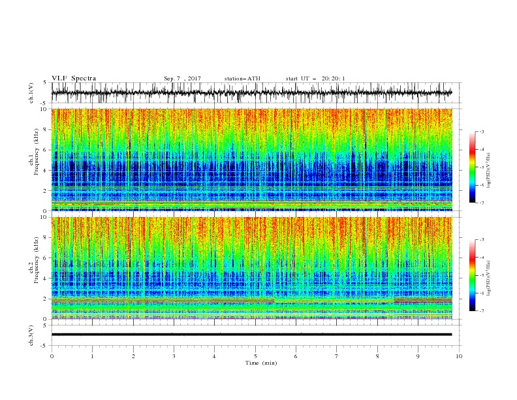Click the ch.1 spectrogram panel
Image resolution: width=517 pixels, height=400 pixels.
pyautogui.click(x=252, y=159)
